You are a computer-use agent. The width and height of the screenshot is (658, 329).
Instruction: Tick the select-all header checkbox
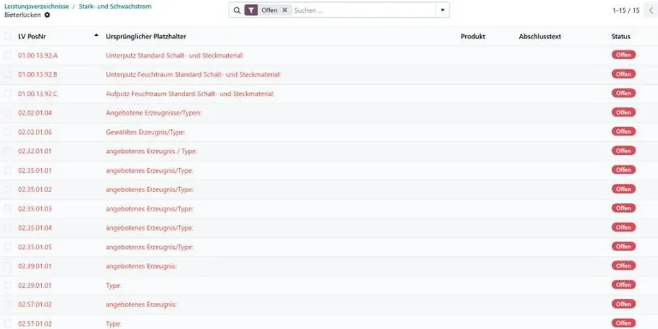point(8,37)
